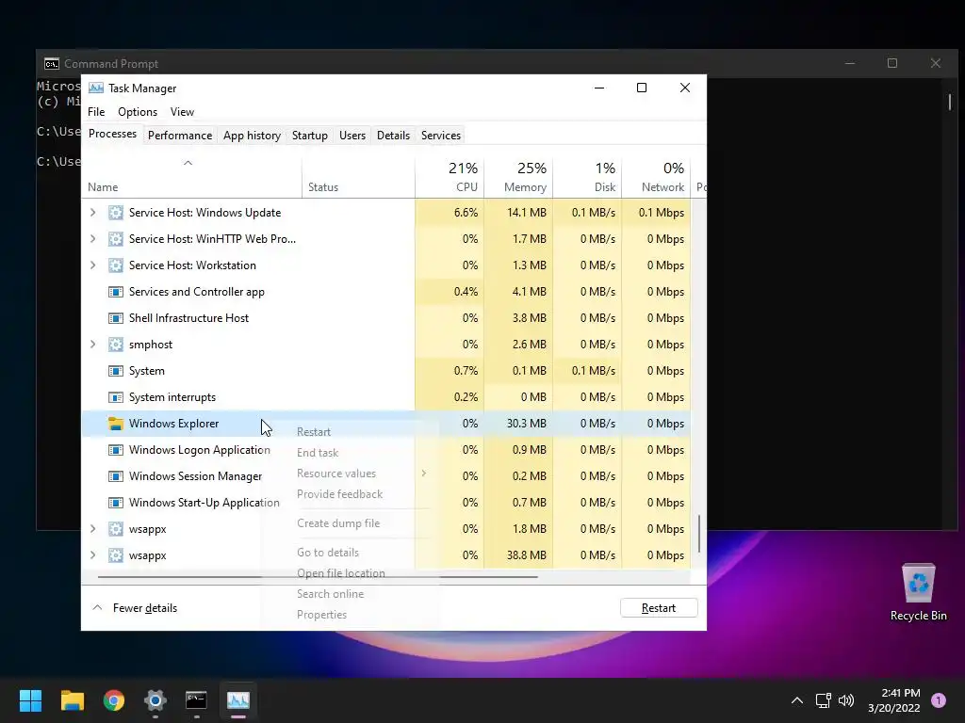Click the icon beside Services and Controller app
The width and height of the screenshot is (965, 723).
point(116,292)
